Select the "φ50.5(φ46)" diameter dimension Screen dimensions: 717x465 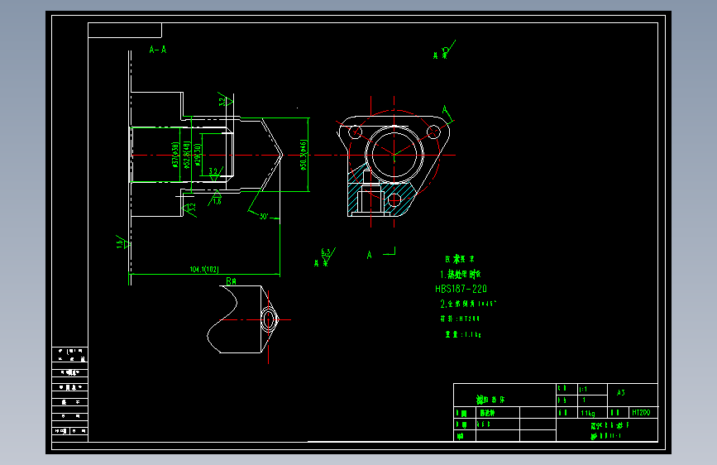[304, 156]
